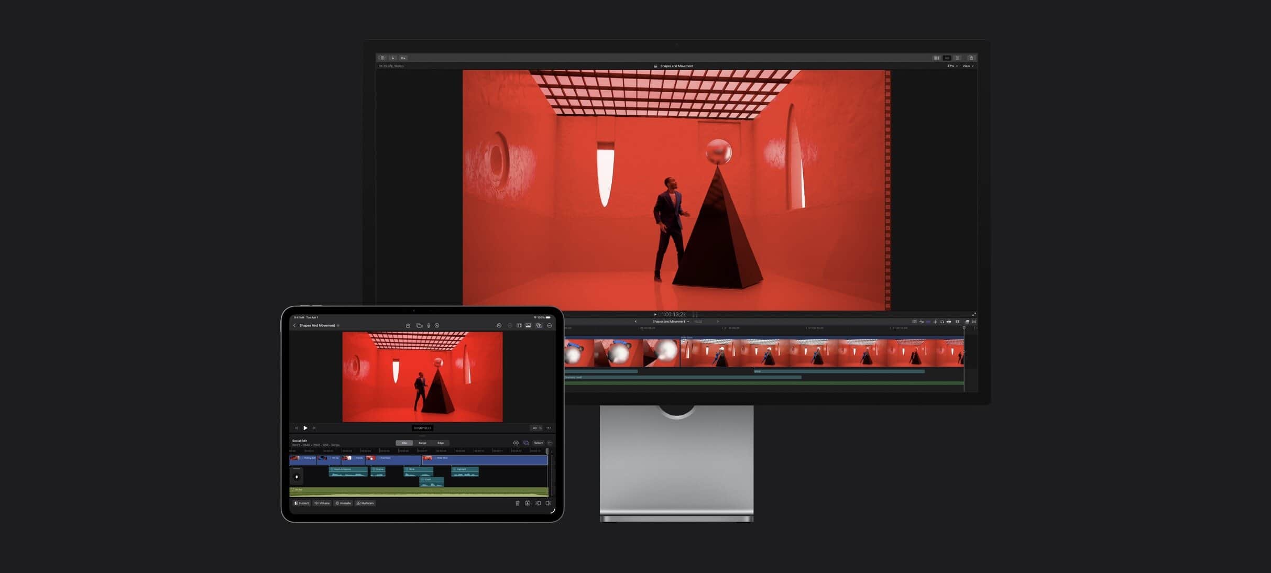Click the Mac import media arrow icon
This screenshot has width=1271, height=573.
coord(392,58)
